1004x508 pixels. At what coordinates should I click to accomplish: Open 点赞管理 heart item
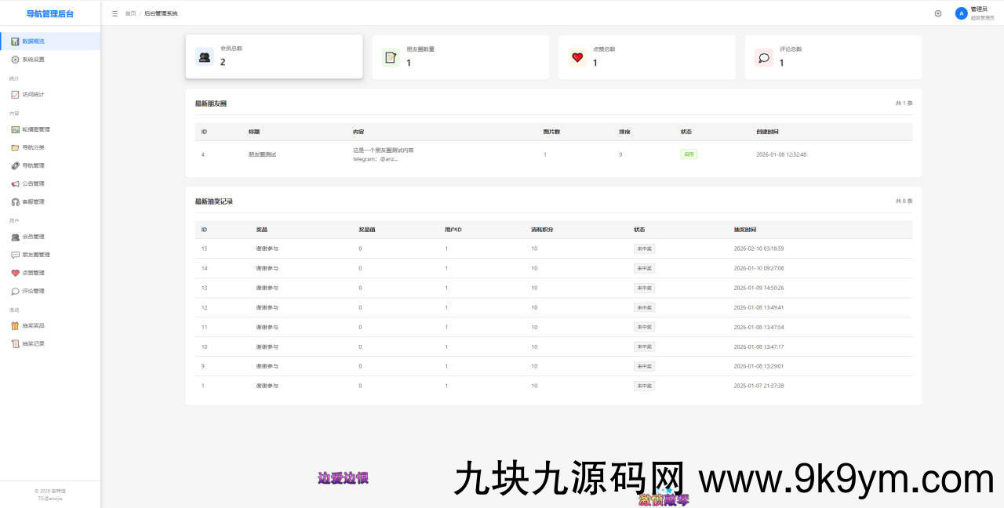click(33, 273)
